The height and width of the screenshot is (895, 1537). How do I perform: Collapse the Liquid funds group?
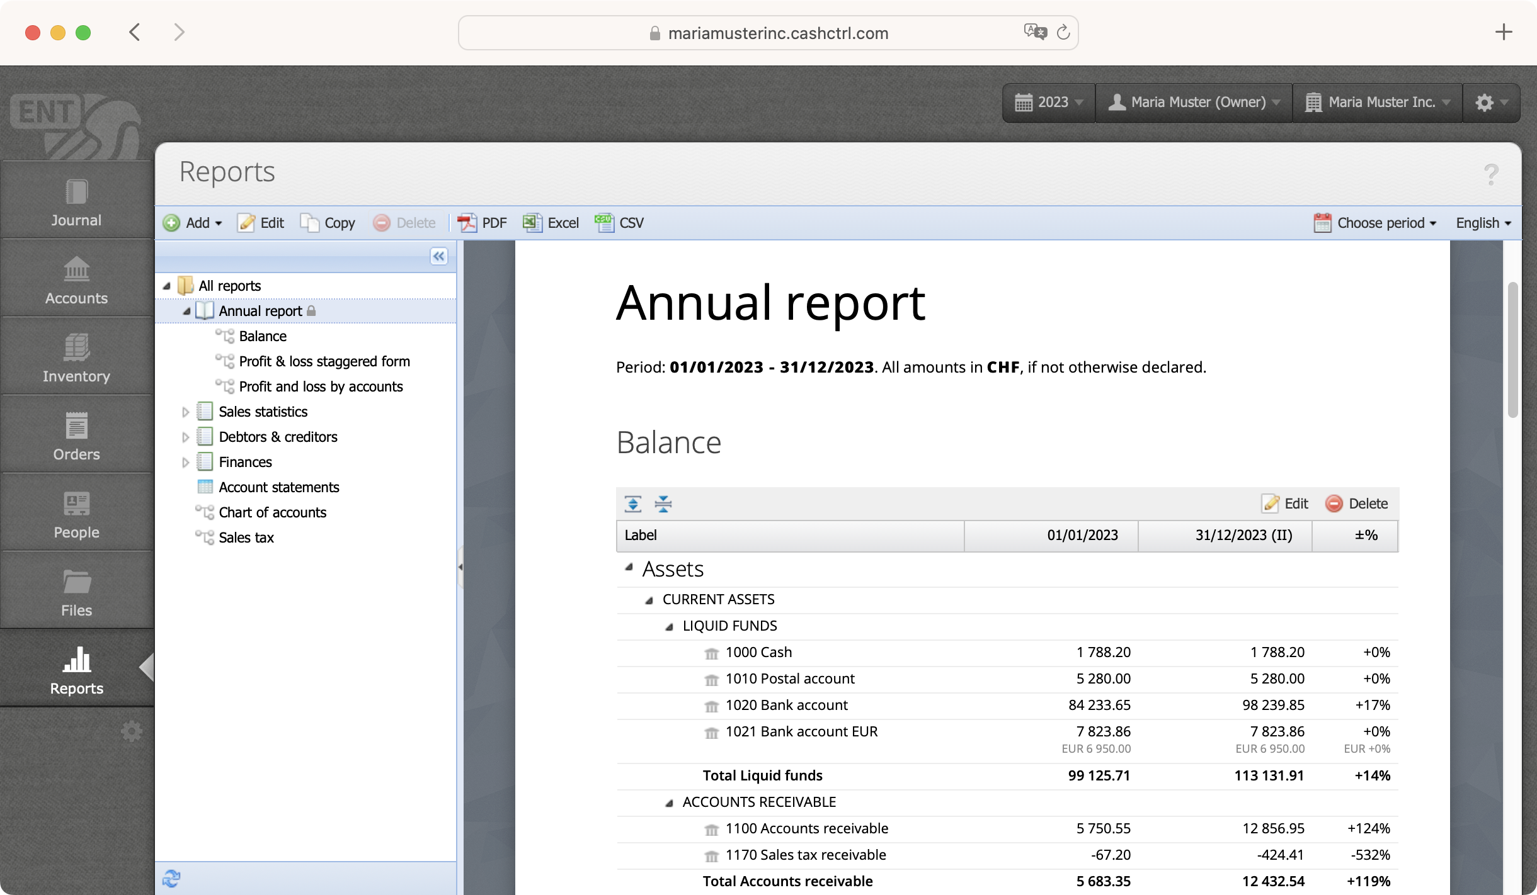coord(670,627)
